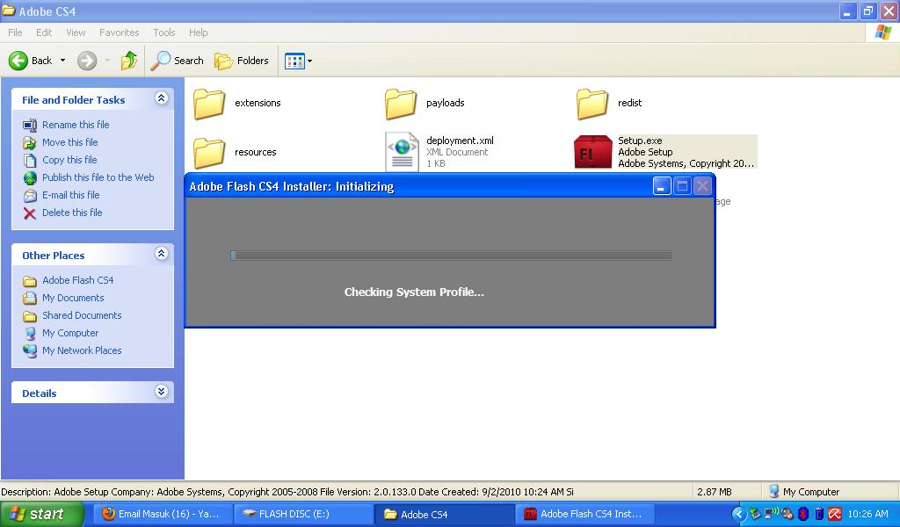The width and height of the screenshot is (900, 527).
Task: Click the E-mail envelope icon
Action: [x=30, y=196]
